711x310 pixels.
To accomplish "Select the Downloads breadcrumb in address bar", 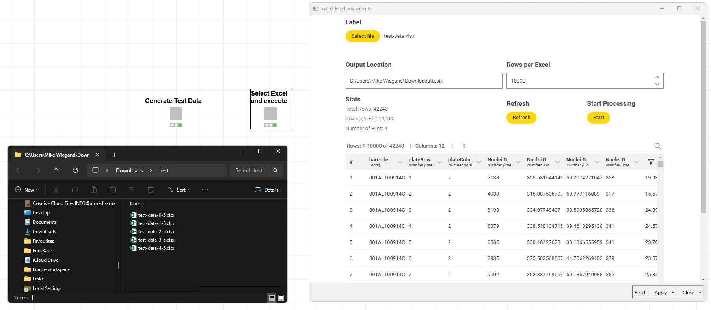I will click(129, 170).
